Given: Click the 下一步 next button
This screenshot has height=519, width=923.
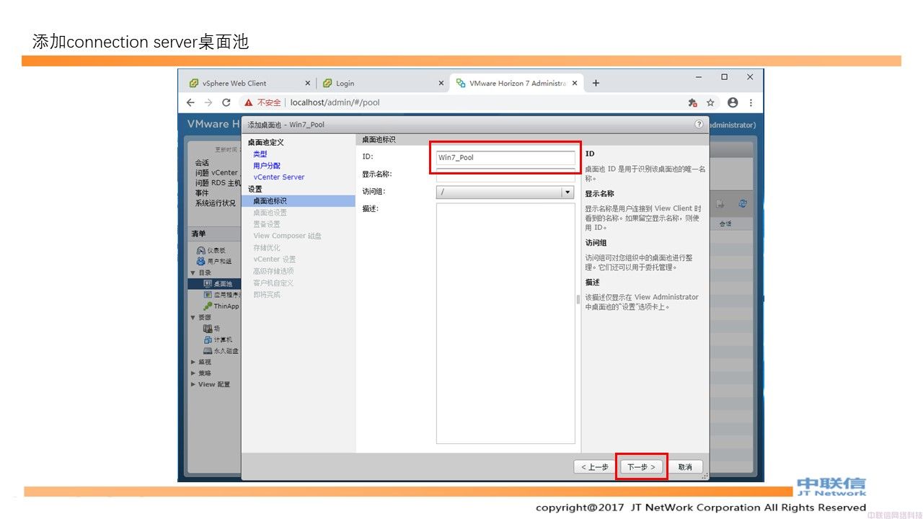Looking at the screenshot, I should point(641,467).
